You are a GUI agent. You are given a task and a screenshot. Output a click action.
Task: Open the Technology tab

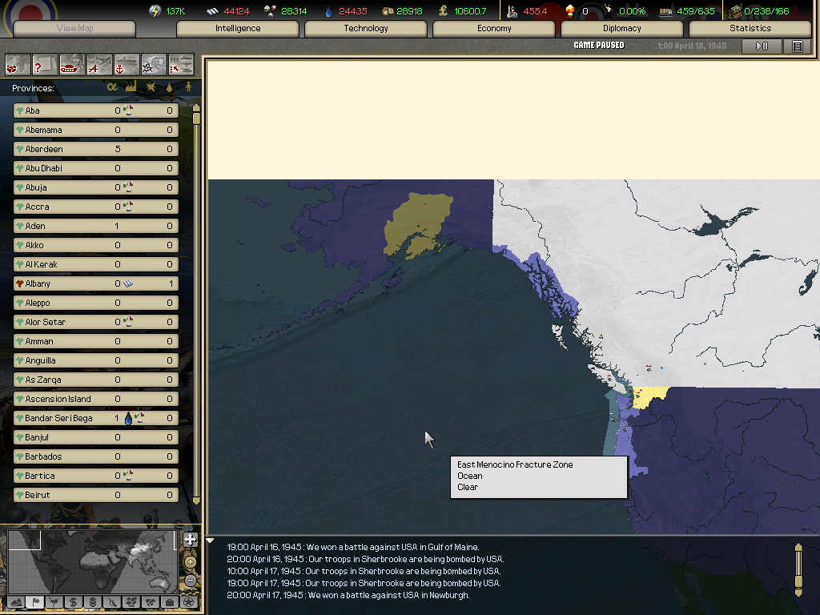pyautogui.click(x=365, y=29)
